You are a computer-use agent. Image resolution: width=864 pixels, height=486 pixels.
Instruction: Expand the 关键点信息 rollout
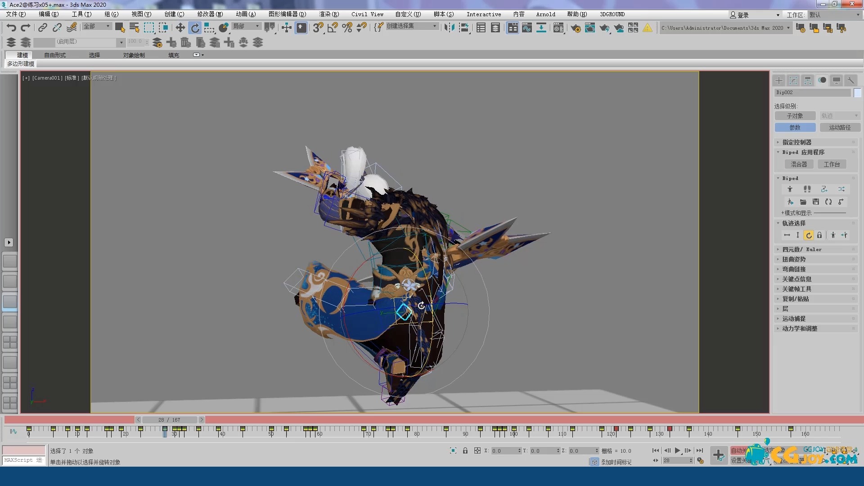click(796, 279)
